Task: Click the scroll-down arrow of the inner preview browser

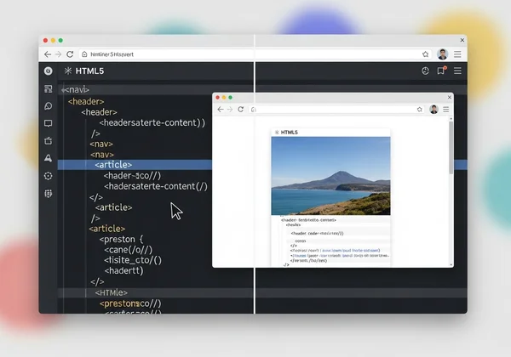Action: (451, 265)
